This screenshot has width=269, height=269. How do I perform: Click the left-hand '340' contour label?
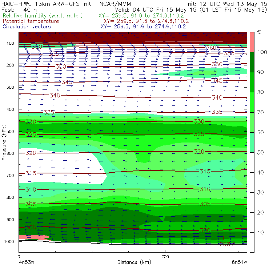click(x=55, y=95)
